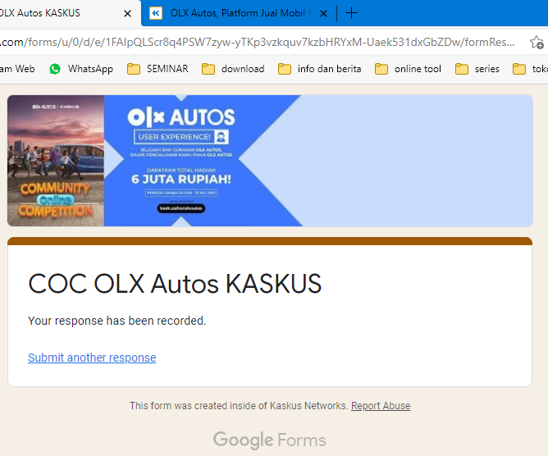The height and width of the screenshot is (456, 548).
Task: Open a new browser tab
Action: (x=351, y=13)
